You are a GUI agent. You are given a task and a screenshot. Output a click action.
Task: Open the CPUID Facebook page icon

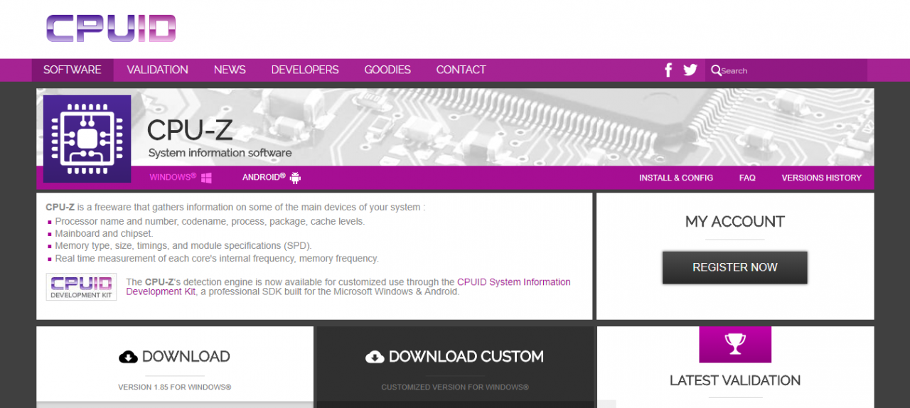[x=668, y=70]
